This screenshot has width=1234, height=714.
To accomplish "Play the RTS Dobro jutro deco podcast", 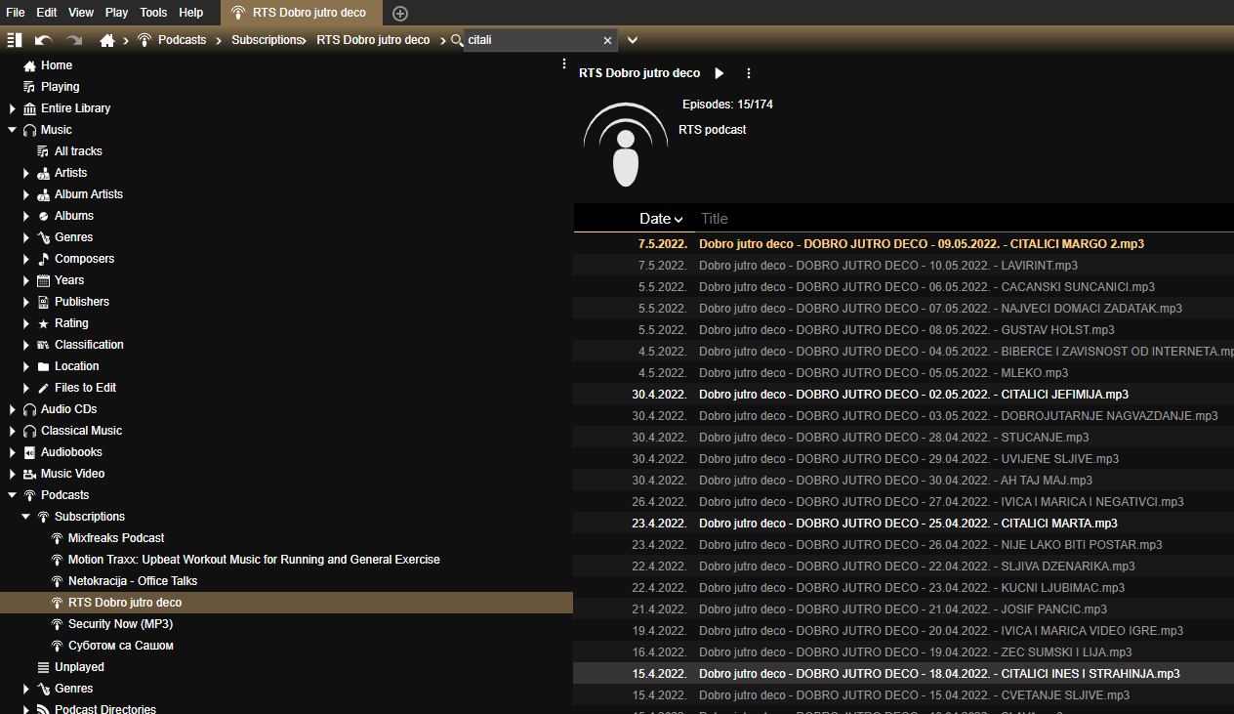I will pos(720,73).
